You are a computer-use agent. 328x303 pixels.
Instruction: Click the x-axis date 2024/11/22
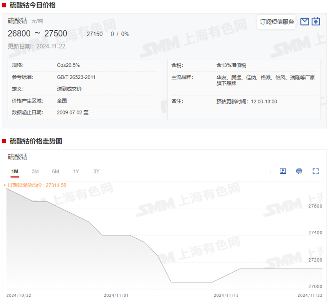tap(310, 296)
